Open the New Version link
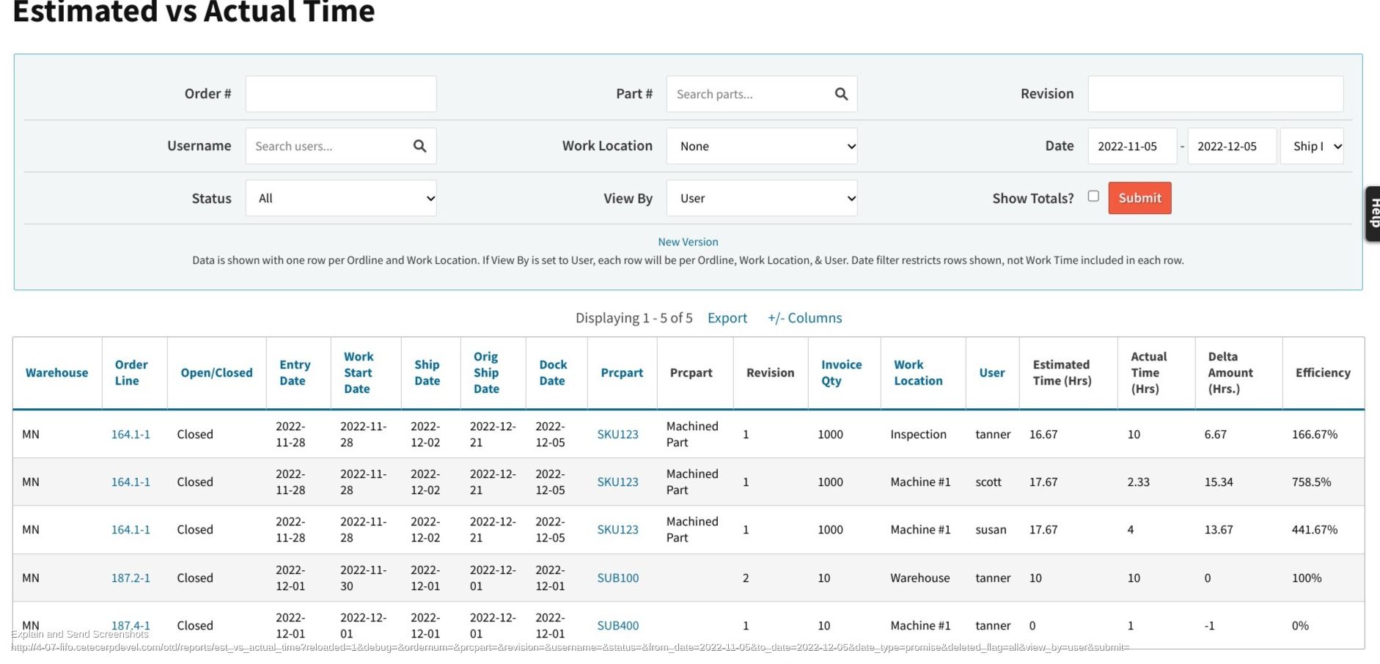Screen dimensions: 1380x664 [x=688, y=242]
